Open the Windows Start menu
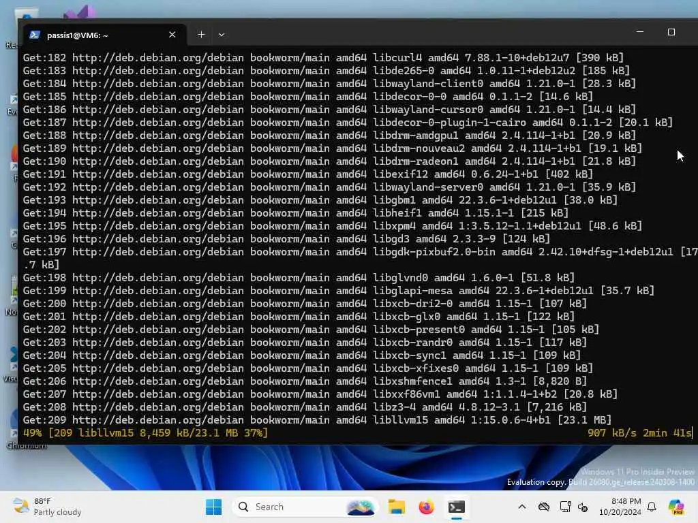 tap(213, 507)
